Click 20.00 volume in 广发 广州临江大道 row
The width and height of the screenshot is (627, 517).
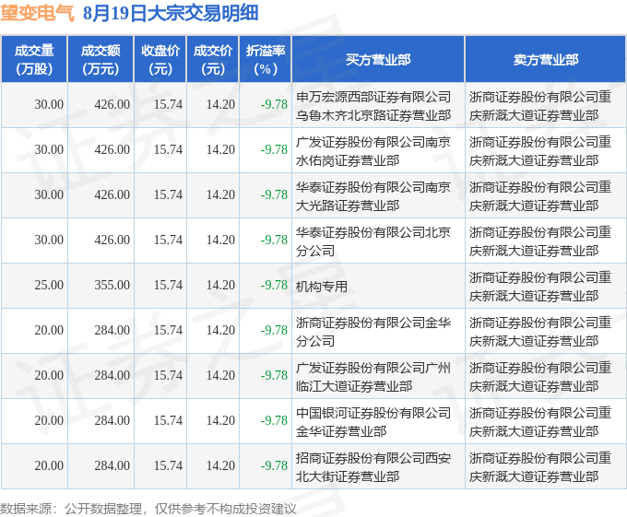click(x=49, y=376)
